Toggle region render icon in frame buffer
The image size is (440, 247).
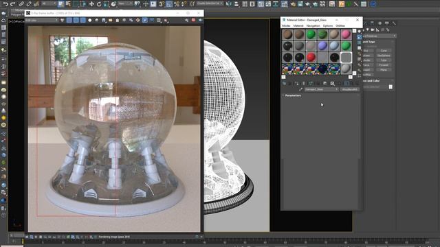coord(145,20)
